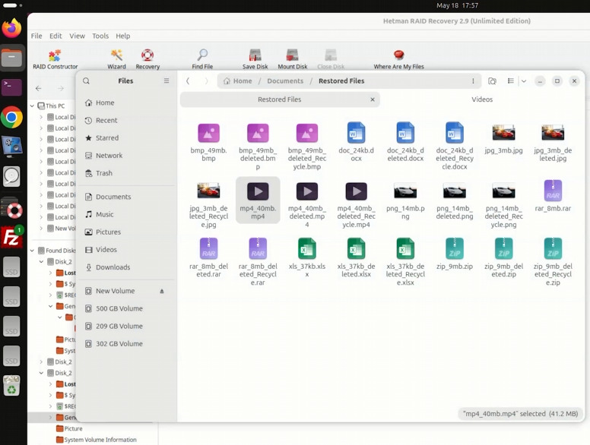This screenshot has width=590, height=445.
Task: Select the Picture folder in tree
Action: click(69, 428)
